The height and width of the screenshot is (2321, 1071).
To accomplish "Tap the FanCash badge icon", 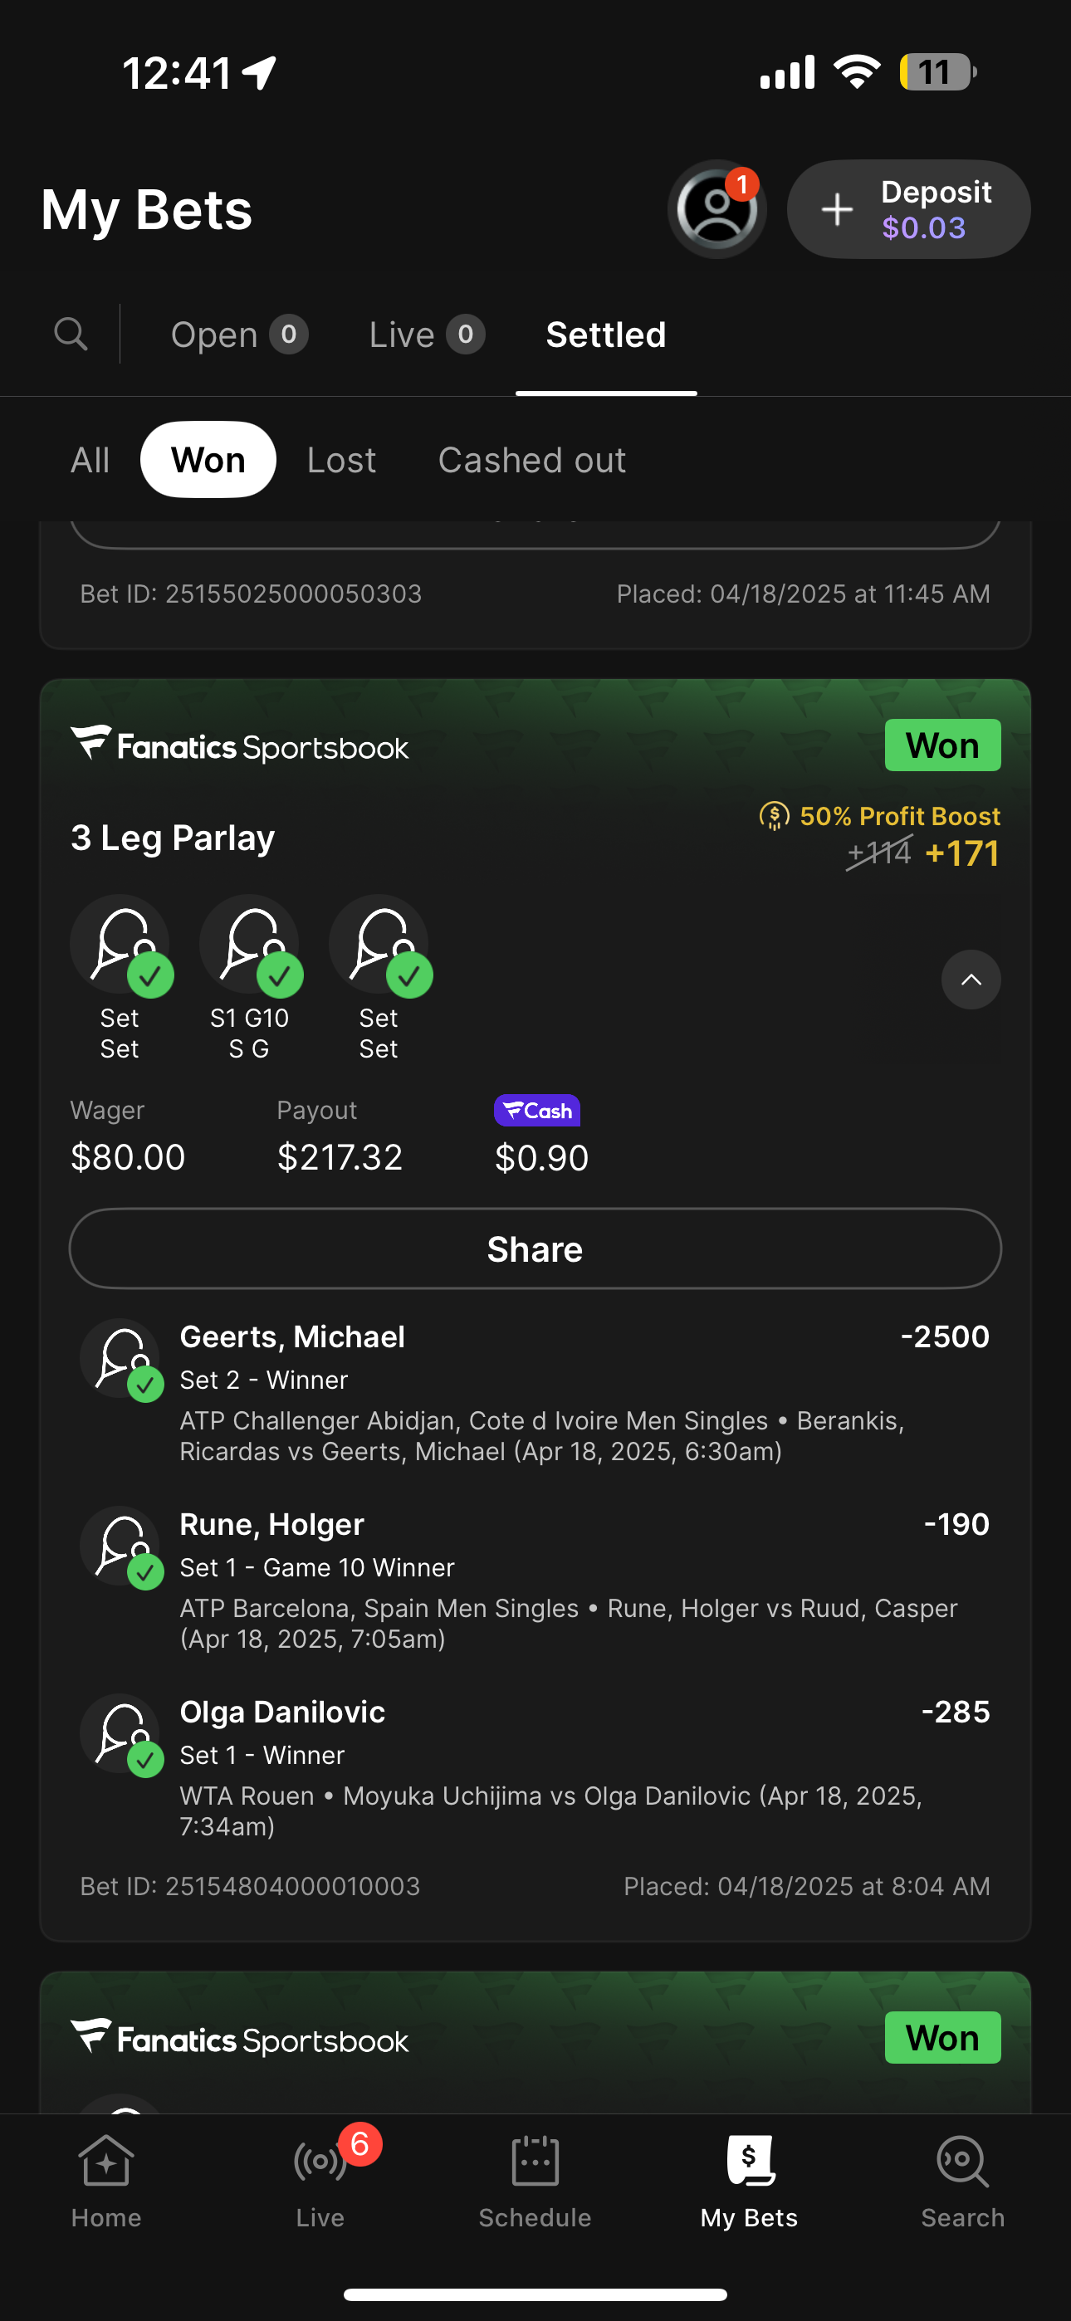I will tap(536, 1111).
